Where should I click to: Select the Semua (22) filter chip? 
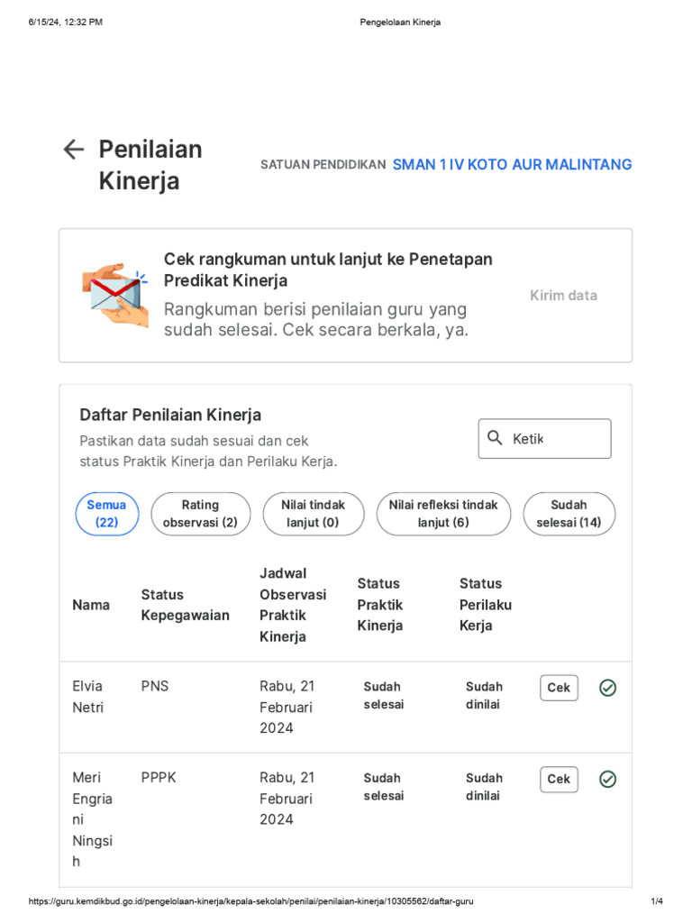106,514
